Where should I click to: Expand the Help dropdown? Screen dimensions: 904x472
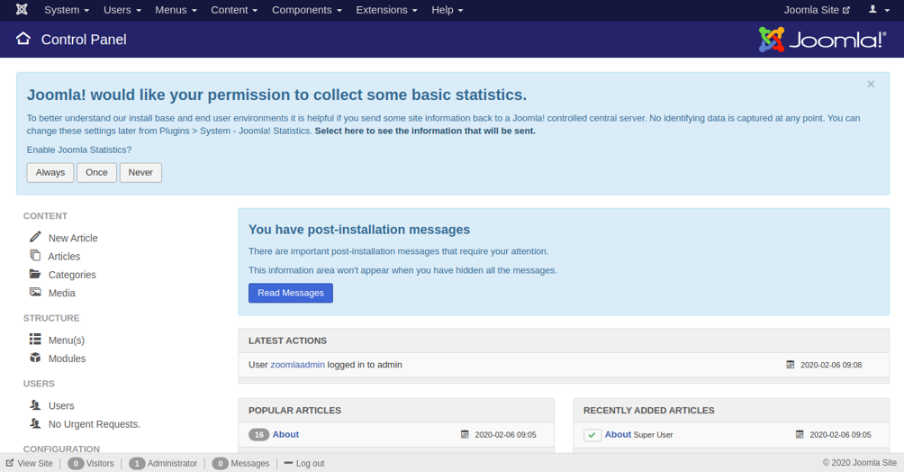coord(447,10)
